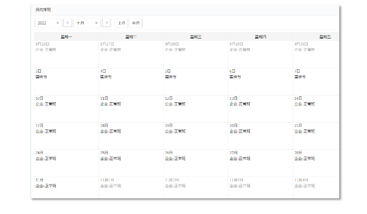Click the 上月 button
This screenshot has width=367, height=214.
(121, 23)
